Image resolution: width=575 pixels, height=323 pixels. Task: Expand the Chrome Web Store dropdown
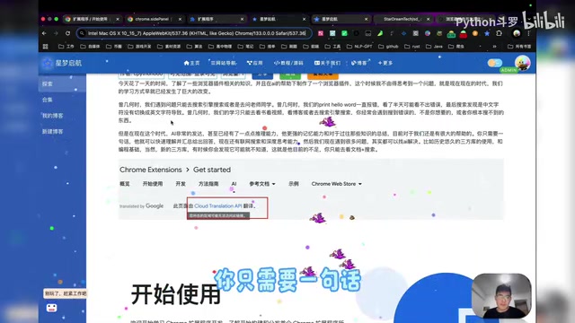(x=337, y=184)
